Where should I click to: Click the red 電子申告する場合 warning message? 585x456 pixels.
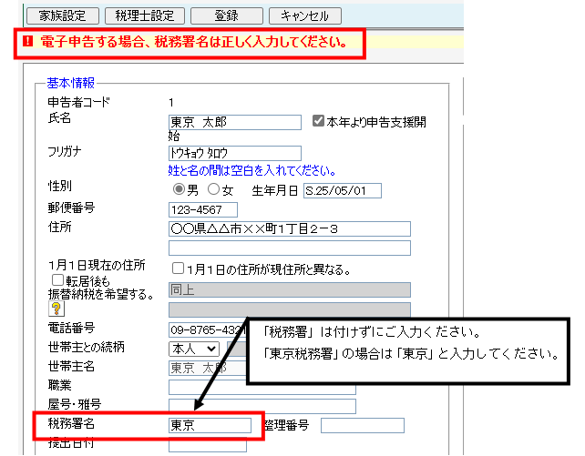click(193, 42)
